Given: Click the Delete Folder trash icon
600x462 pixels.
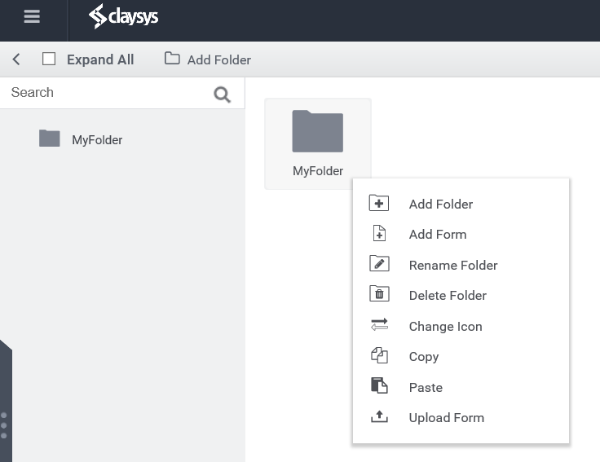Looking at the screenshot, I should 379,294.
